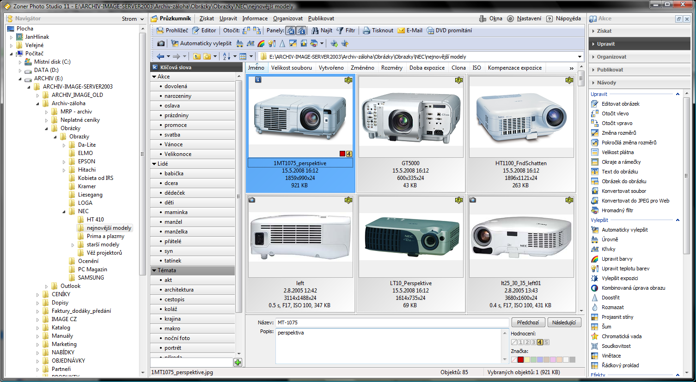Open the Návody section in Akce panel
The image size is (696, 382).
[640, 83]
